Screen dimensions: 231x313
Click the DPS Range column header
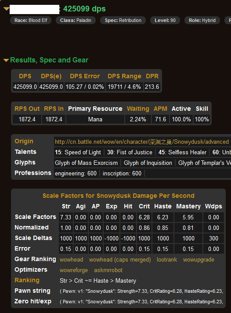click(x=124, y=76)
